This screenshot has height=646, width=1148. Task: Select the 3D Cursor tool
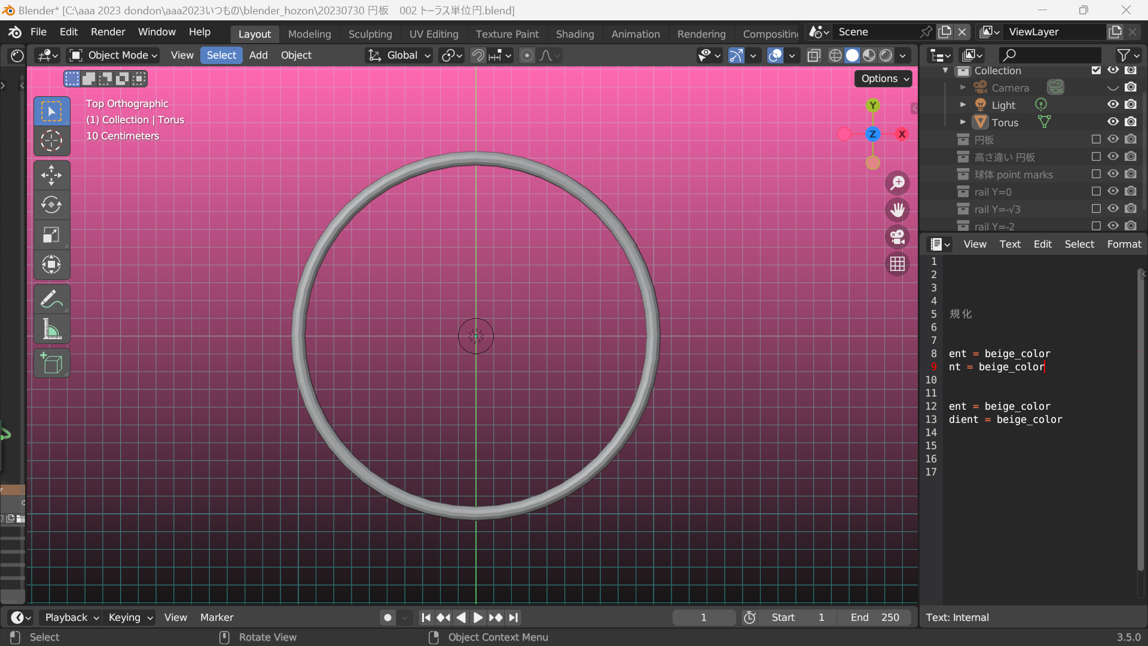[51, 141]
